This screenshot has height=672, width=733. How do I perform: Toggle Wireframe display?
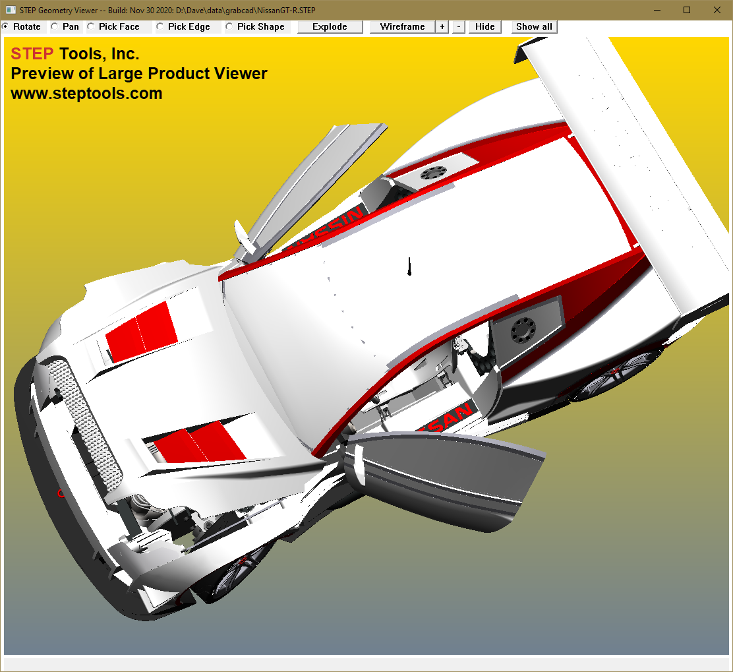pyautogui.click(x=402, y=27)
